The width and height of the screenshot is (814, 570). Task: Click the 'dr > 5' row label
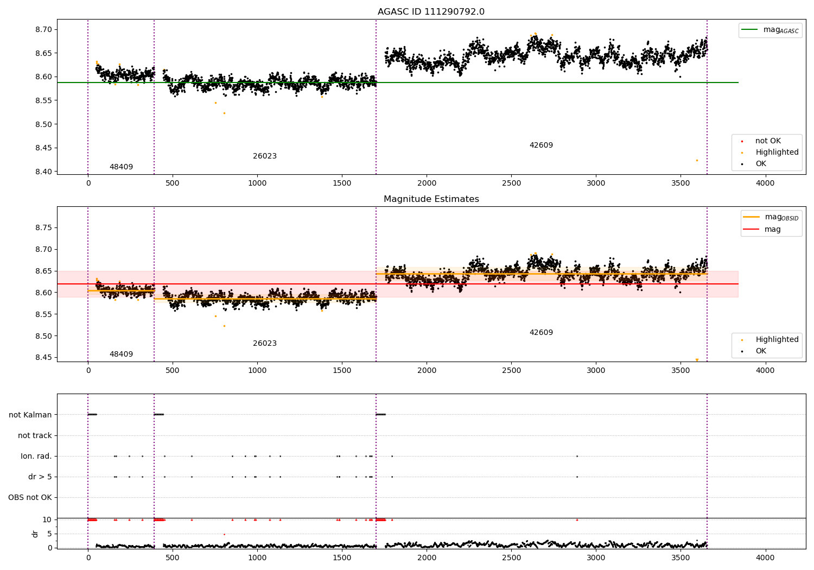pyautogui.click(x=40, y=477)
